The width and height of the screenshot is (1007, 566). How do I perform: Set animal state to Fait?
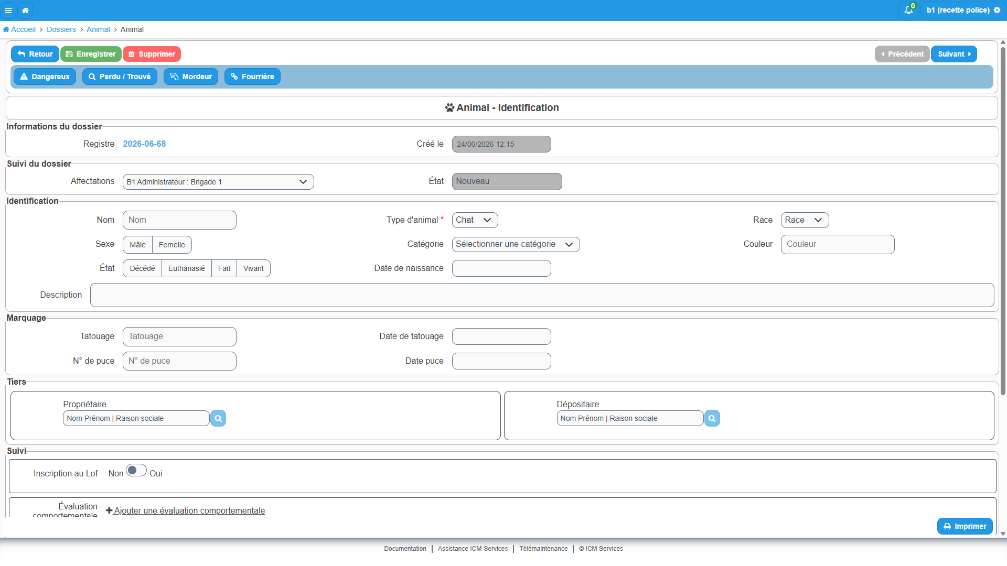224,268
